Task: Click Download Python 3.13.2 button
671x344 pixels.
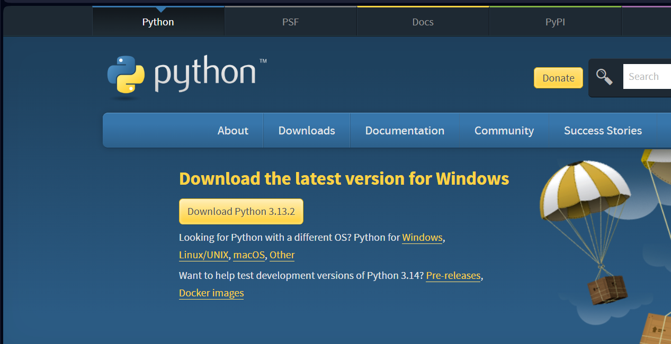Action: tap(241, 212)
